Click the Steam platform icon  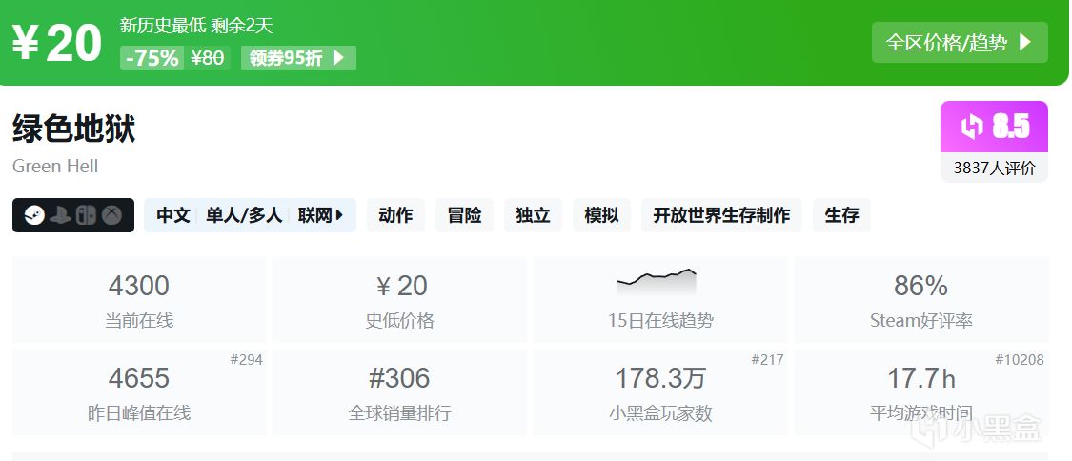[34, 215]
